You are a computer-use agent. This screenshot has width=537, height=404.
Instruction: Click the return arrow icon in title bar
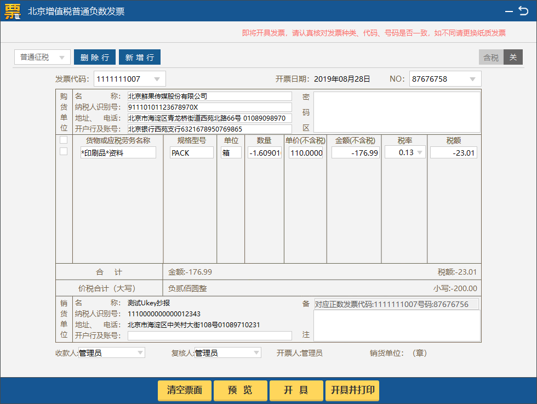pos(523,11)
